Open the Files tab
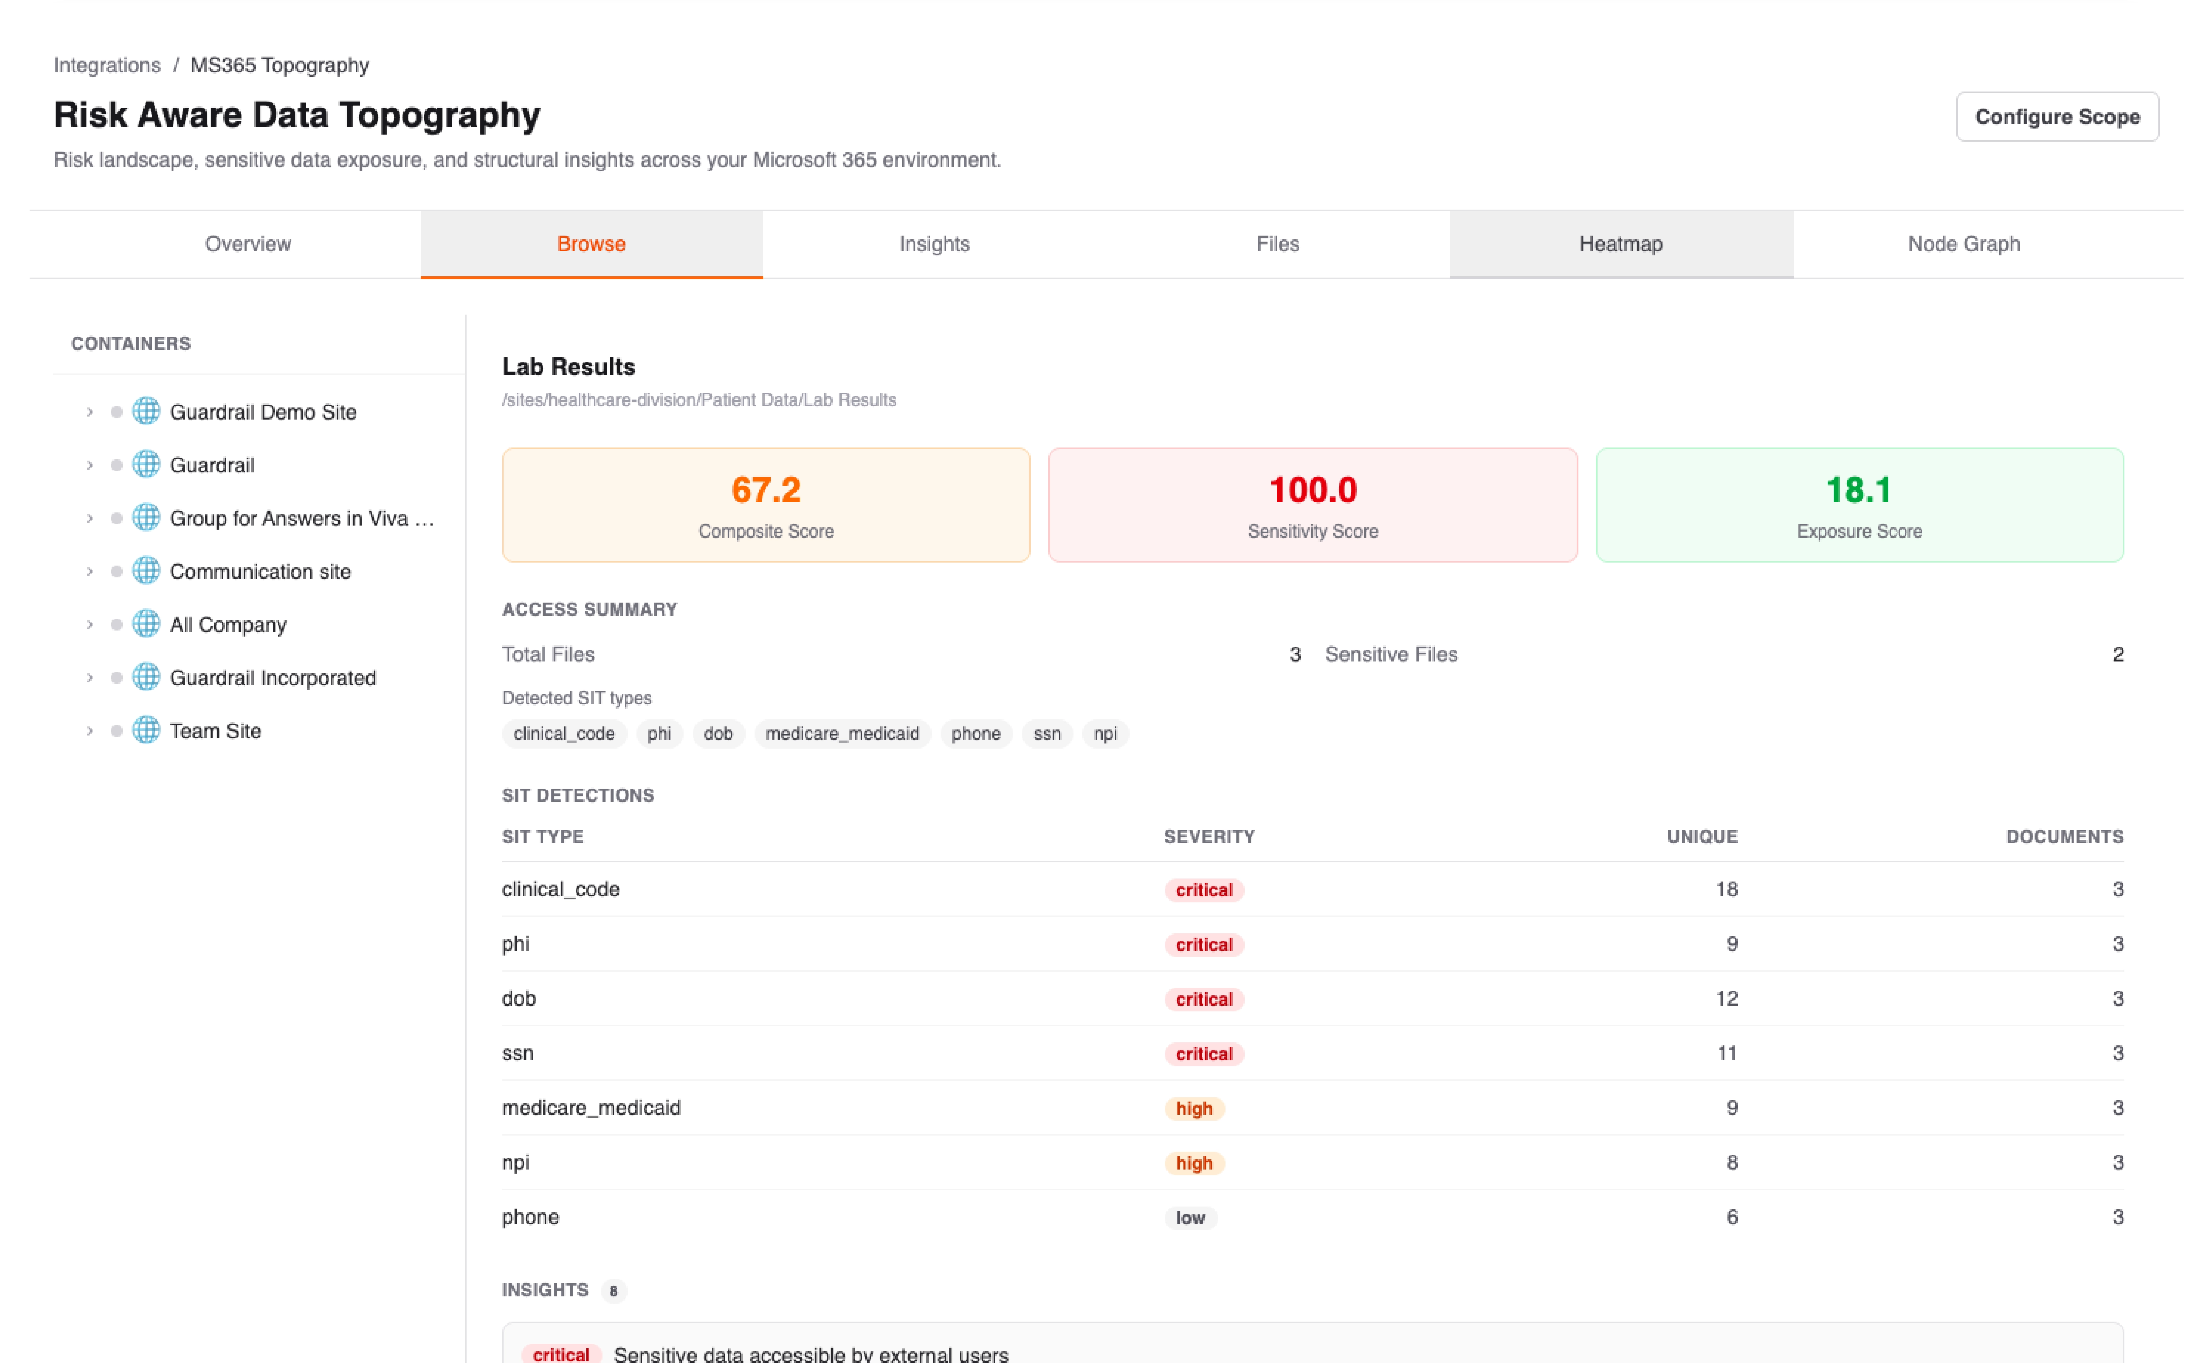The height and width of the screenshot is (1363, 2191). pyautogui.click(x=1278, y=244)
